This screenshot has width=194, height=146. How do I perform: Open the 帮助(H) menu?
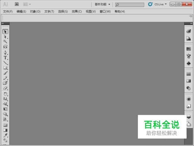(120, 12)
